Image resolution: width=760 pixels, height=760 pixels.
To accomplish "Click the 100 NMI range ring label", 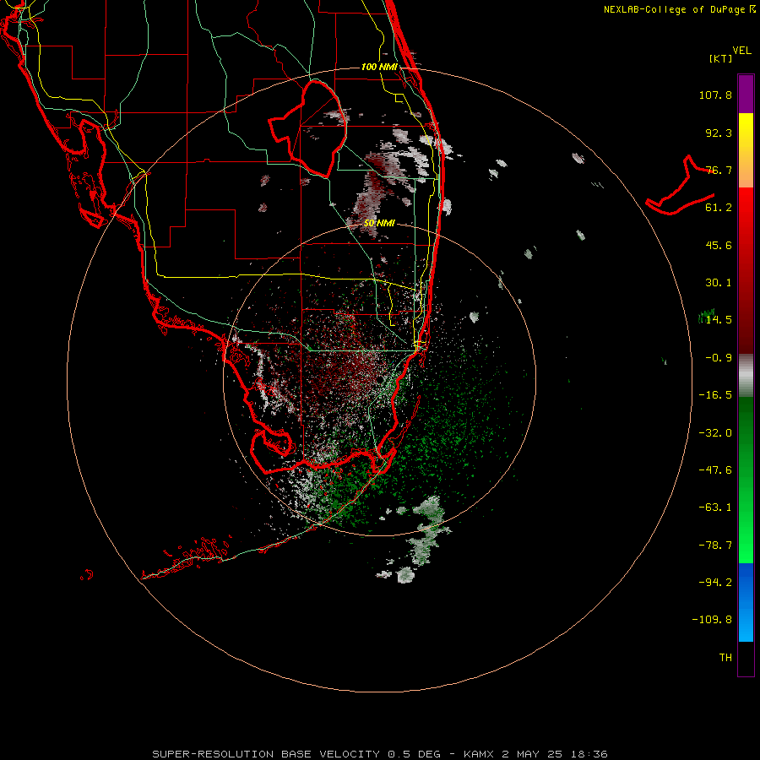I will [379, 67].
